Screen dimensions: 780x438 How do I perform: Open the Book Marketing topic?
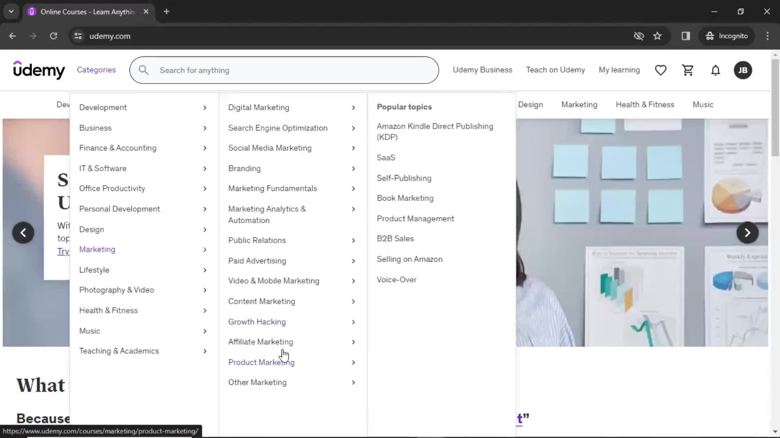405,198
